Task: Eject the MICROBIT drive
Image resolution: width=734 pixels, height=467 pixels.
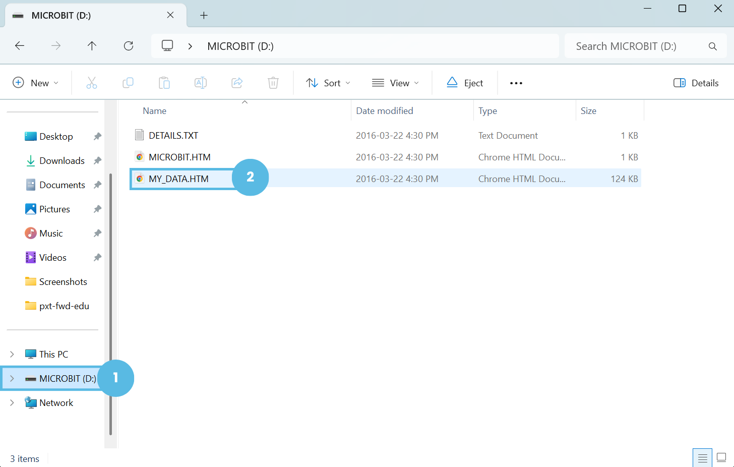Action: coord(465,83)
